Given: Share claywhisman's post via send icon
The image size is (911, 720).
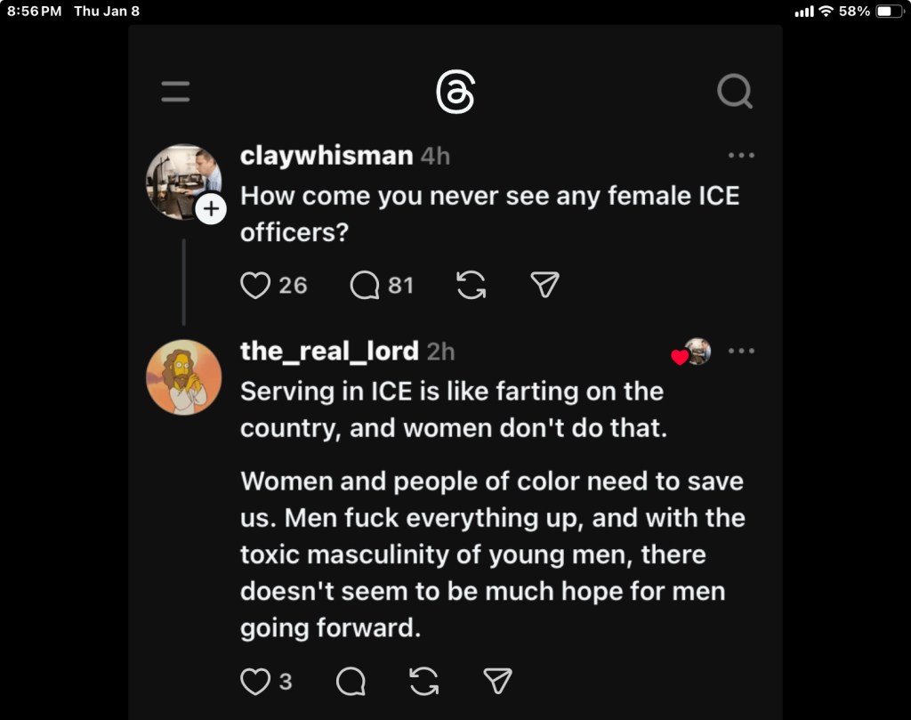Looking at the screenshot, I should pyautogui.click(x=544, y=285).
